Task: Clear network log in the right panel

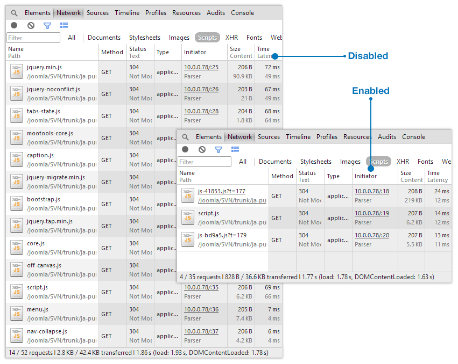Action: click(202, 149)
